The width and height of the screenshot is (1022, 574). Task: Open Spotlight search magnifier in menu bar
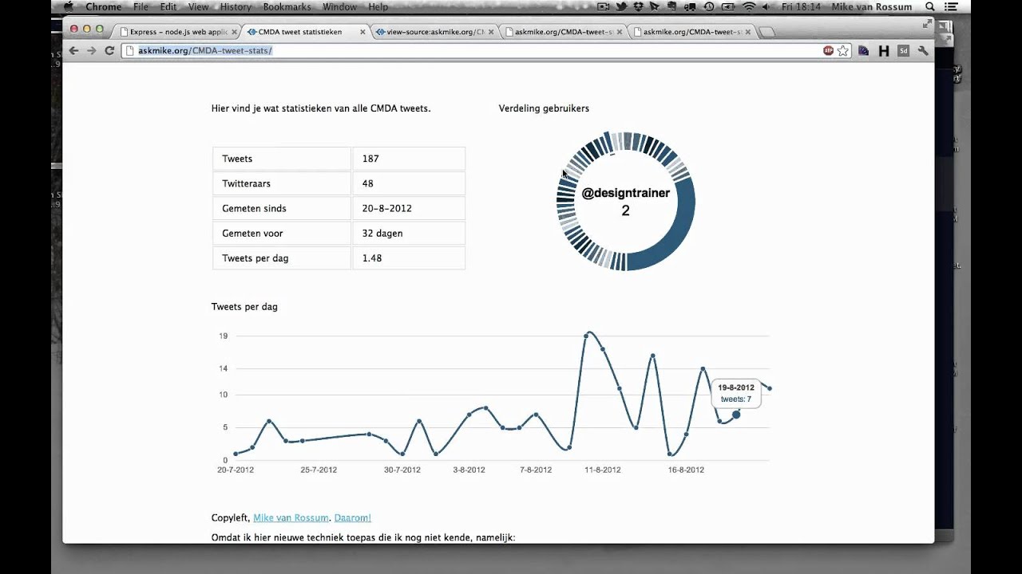click(x=930, y=6)
